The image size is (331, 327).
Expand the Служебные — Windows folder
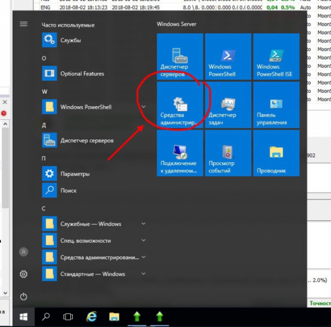coord(143,224)
